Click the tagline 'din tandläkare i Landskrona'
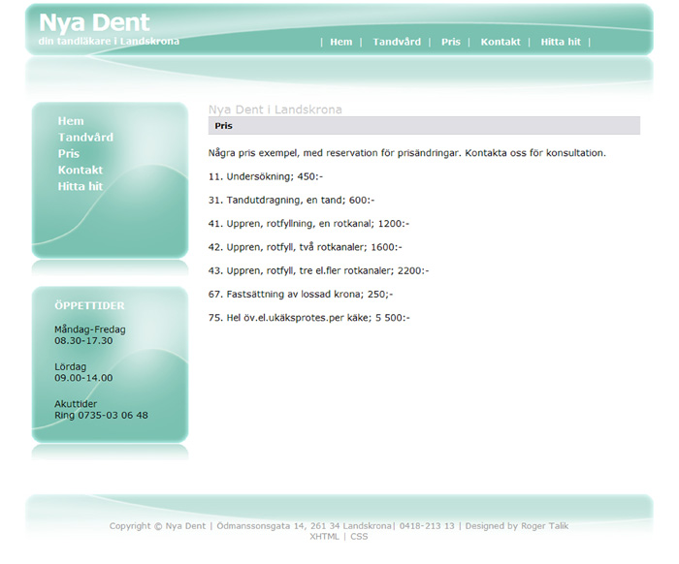Image resolution: width=679 pixels, height=564 pixels. [x=109, y=41]
